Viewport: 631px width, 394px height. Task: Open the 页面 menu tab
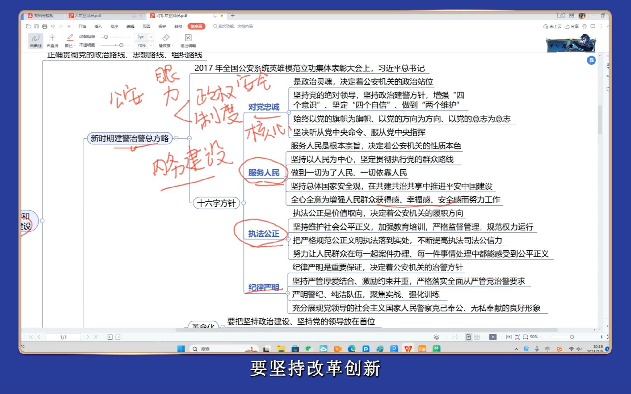146,26
